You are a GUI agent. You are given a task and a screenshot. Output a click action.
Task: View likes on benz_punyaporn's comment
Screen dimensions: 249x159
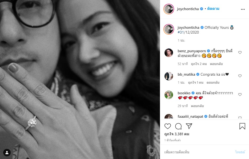click(199, 64)
